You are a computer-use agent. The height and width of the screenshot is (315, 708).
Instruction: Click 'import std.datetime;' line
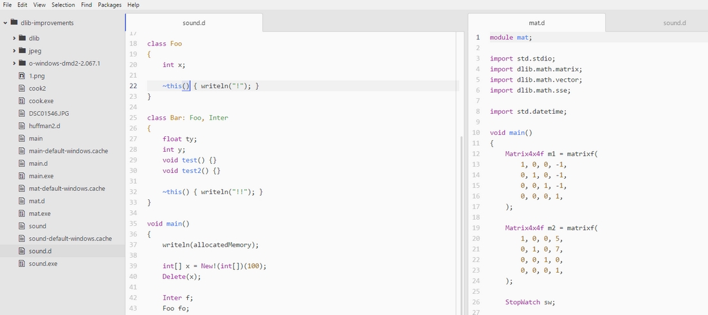528,111
